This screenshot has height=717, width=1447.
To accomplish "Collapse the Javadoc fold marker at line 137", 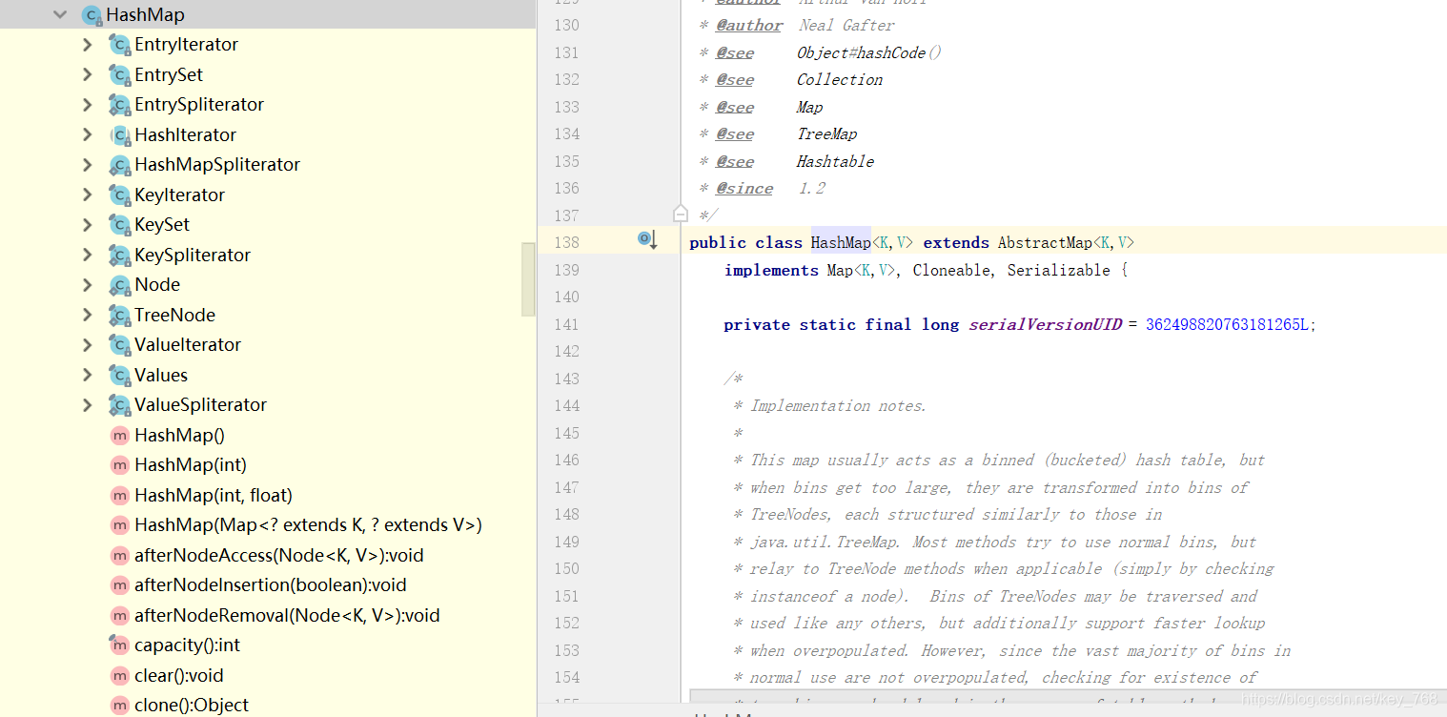I will pyautogui.click(x=680, y=214).
